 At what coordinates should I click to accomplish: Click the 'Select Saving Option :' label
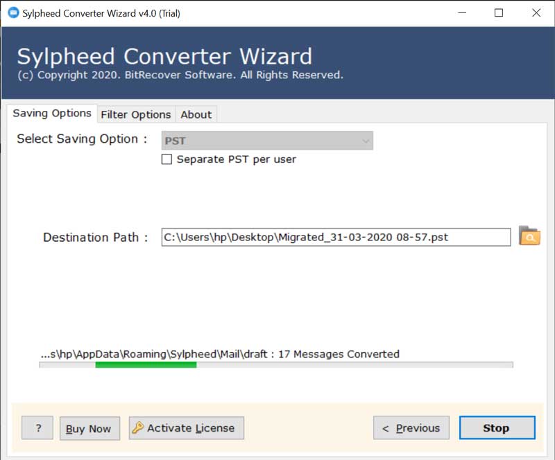coord(82,139)
